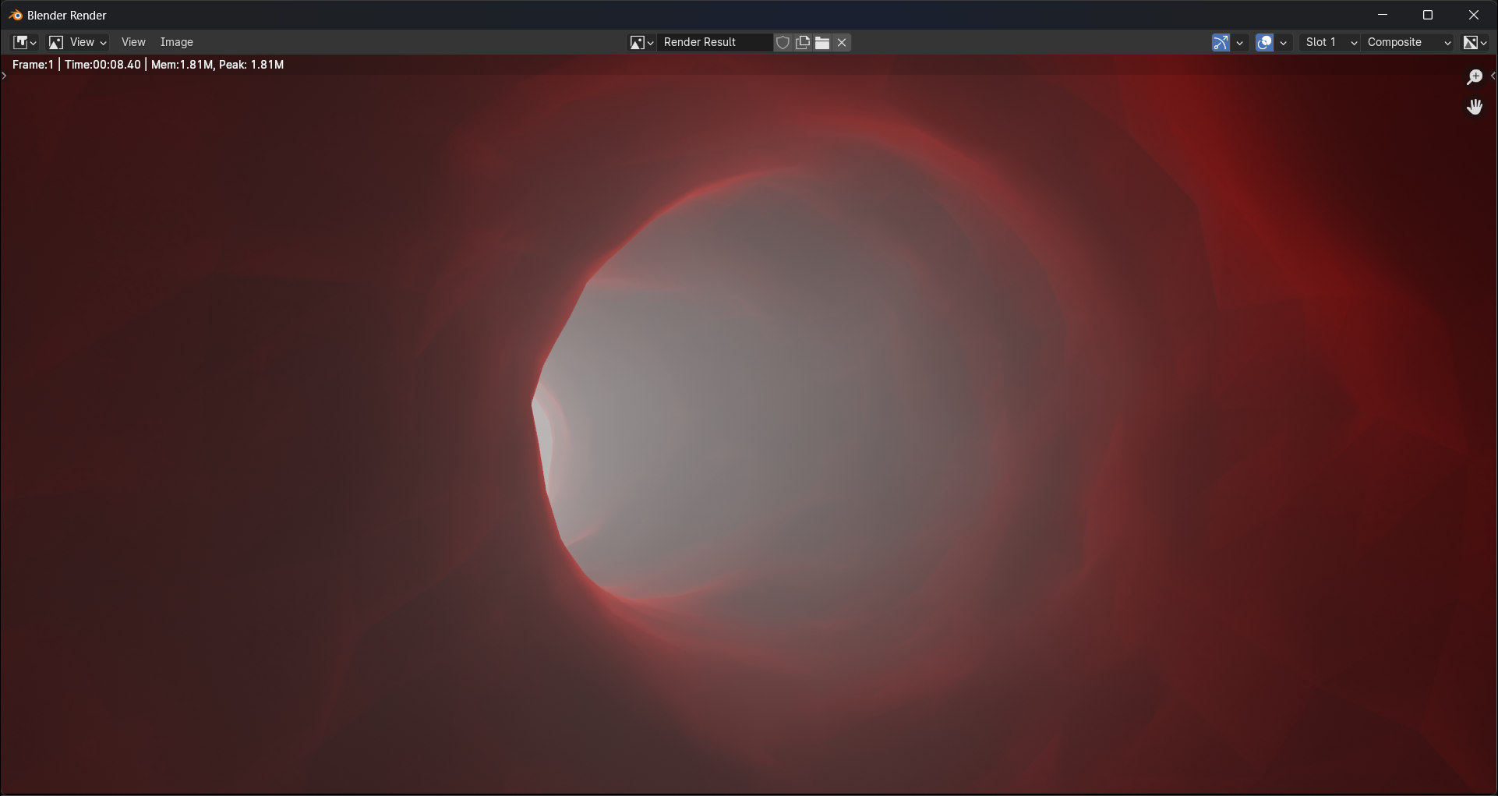Open the Composite layer dropdown
Screen dimensions: 1498x796
click(x=1408, y=42)
